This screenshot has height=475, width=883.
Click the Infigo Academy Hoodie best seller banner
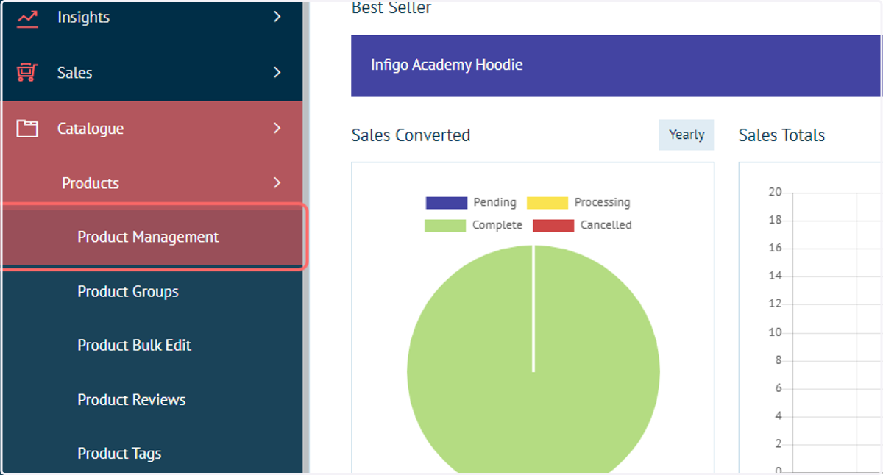click(616, 65)
